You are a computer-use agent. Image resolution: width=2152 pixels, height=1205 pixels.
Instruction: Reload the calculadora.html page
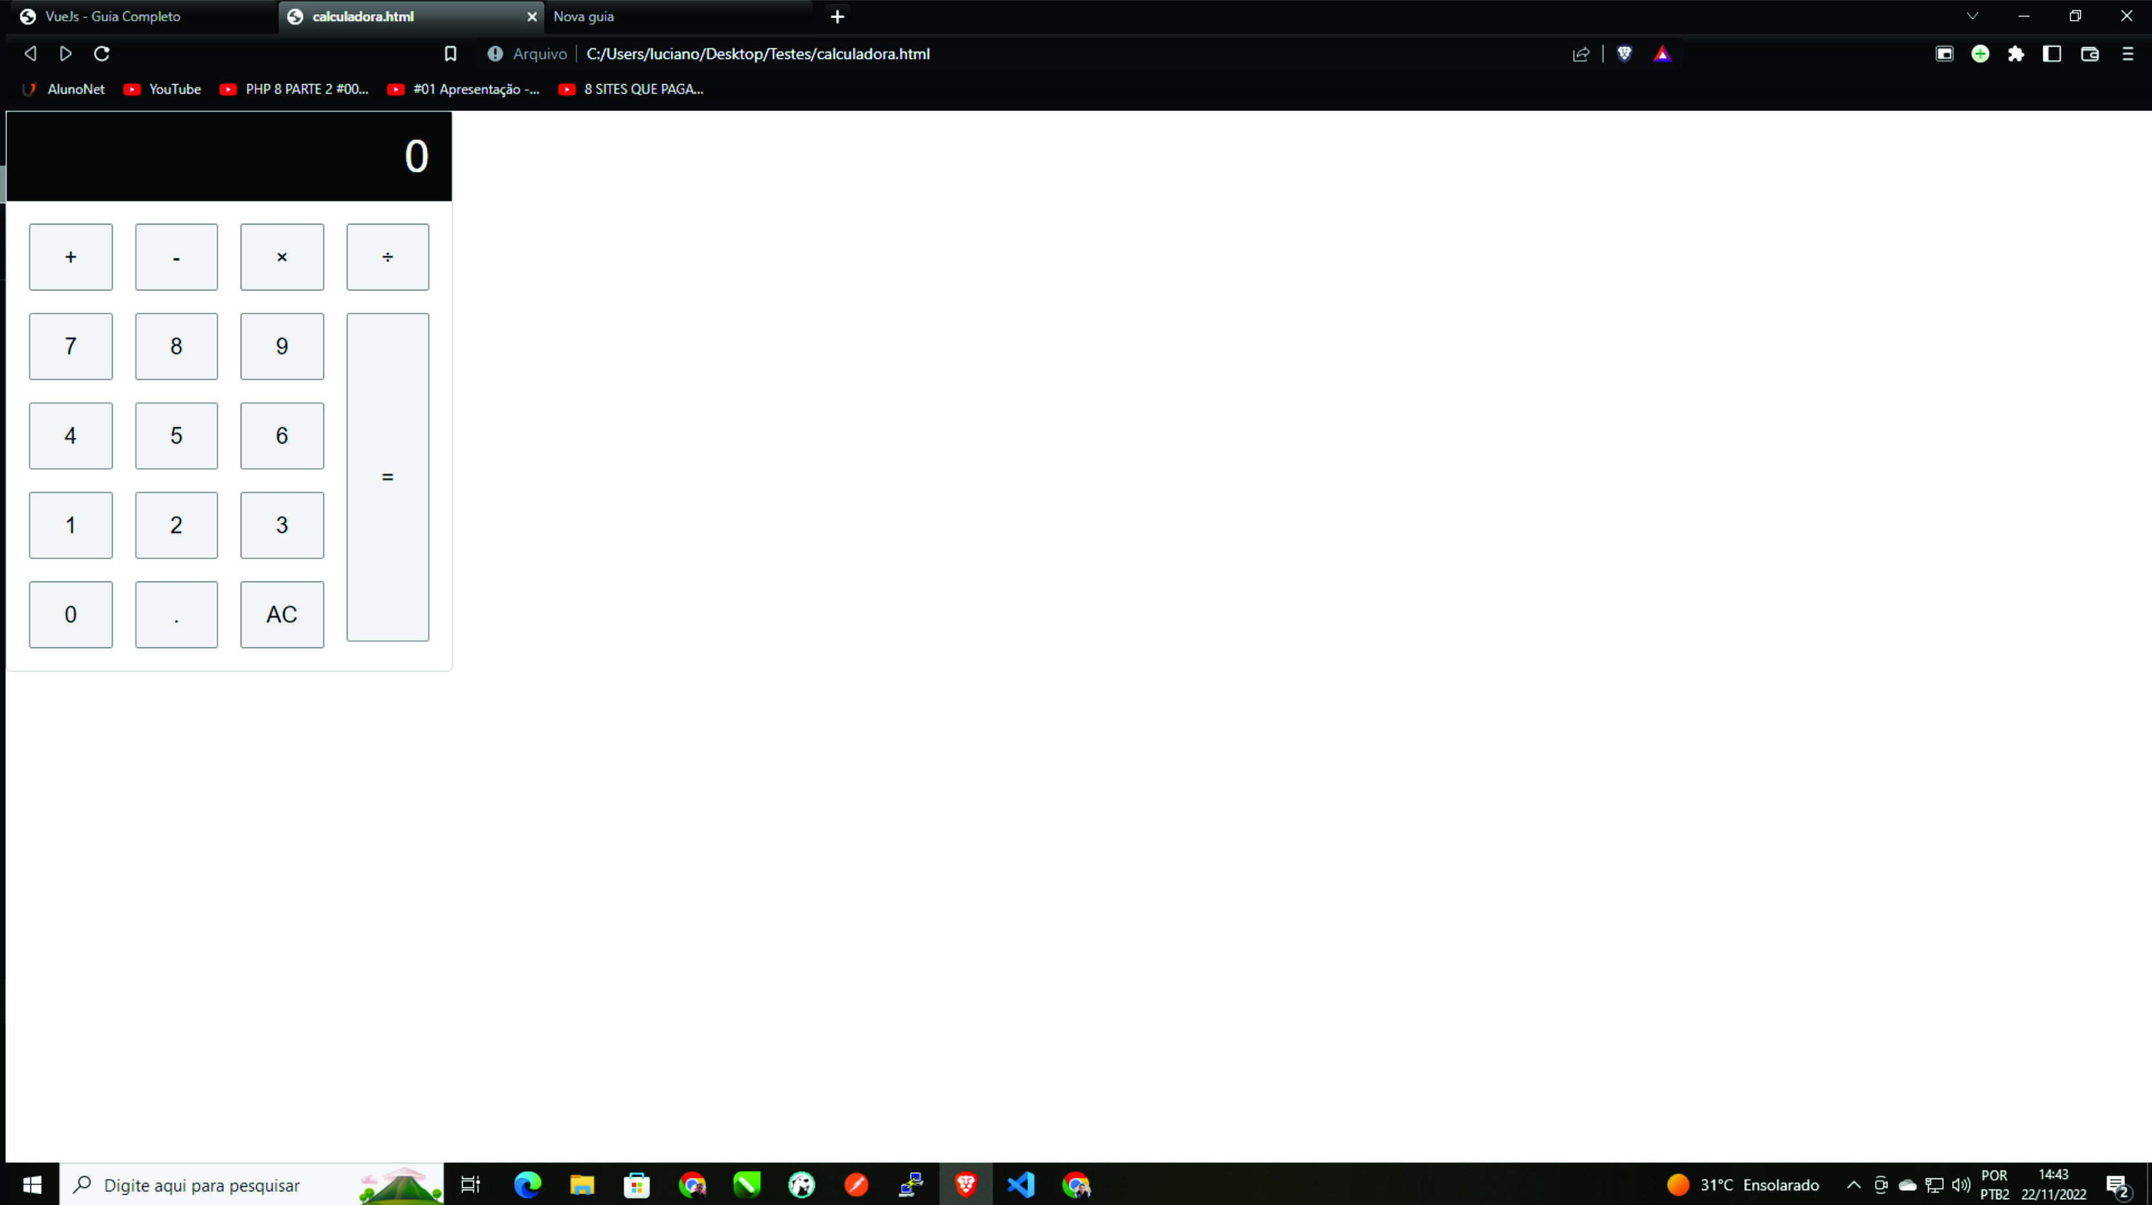102,54
